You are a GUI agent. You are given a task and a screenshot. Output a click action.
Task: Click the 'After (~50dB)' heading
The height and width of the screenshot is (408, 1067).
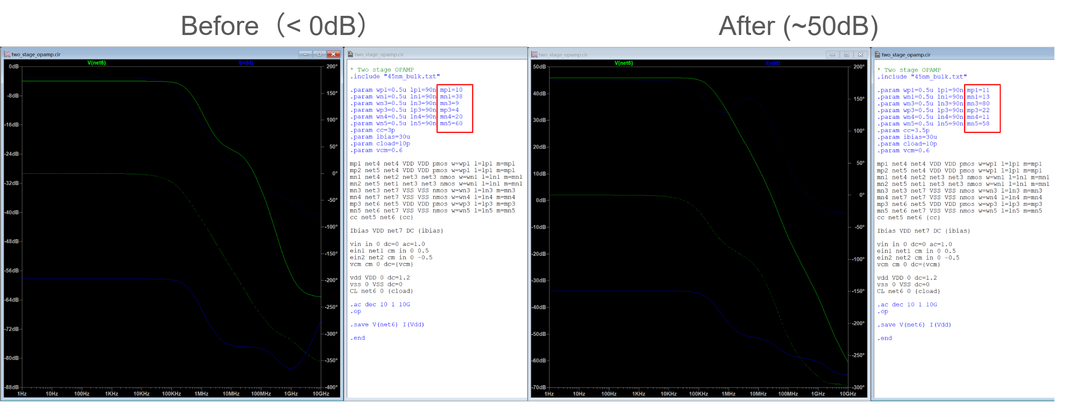pos(798,26)
